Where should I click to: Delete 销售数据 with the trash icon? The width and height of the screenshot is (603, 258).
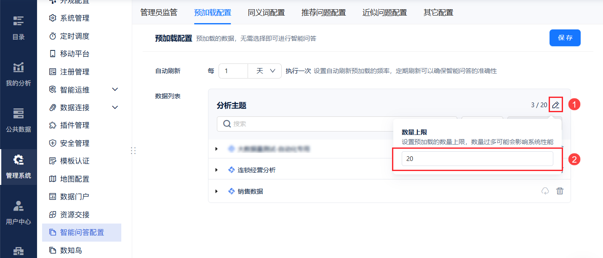[560, 191]
